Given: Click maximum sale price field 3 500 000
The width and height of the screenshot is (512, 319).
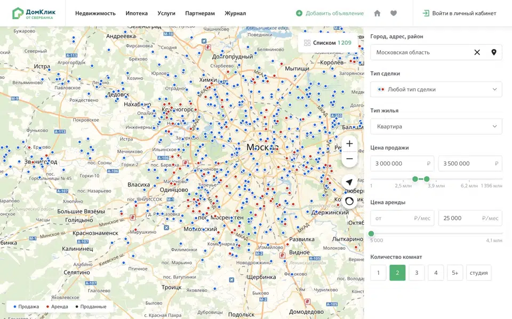Looking at the screenshot, I should [470, 163].
